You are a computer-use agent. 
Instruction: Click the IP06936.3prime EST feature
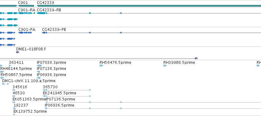(x=38, y=78)
